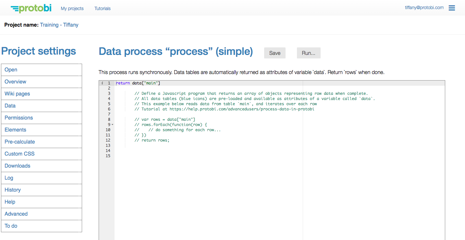
Task: Save the data process script
Action: [275, 53]
